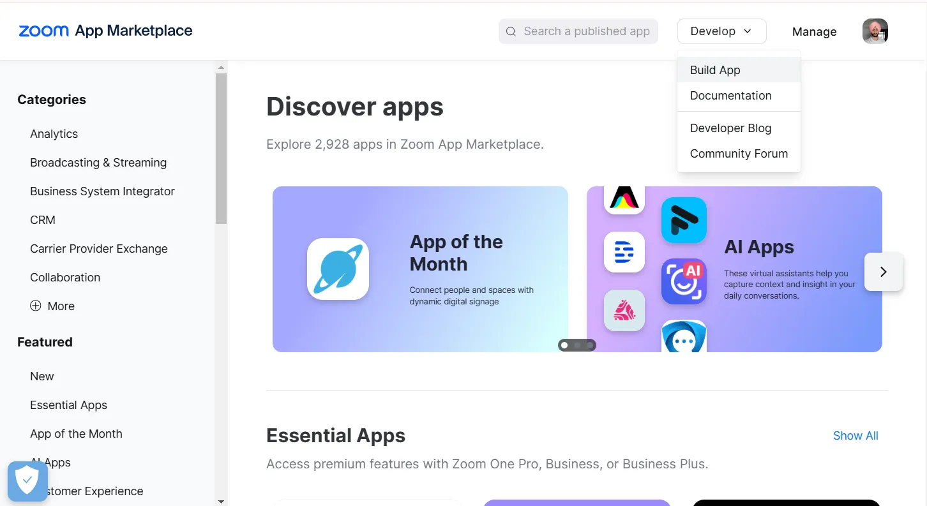Click the pink triangle app icon

pos(624,311)
